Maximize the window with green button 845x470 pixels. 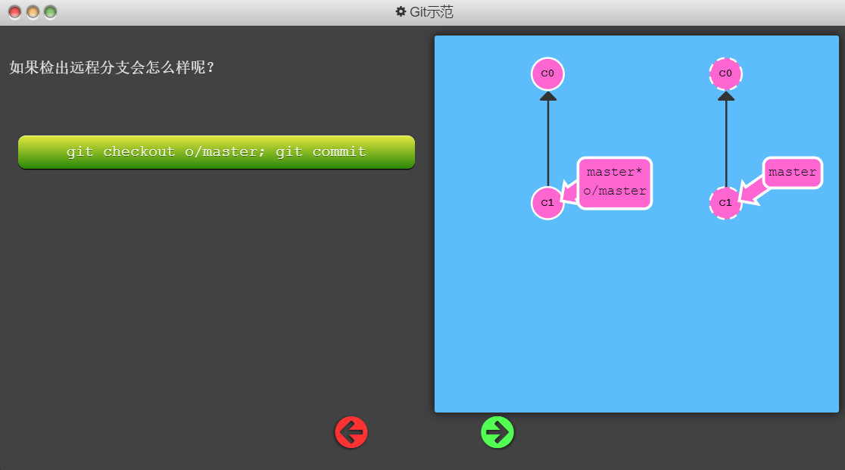[51, 12]
